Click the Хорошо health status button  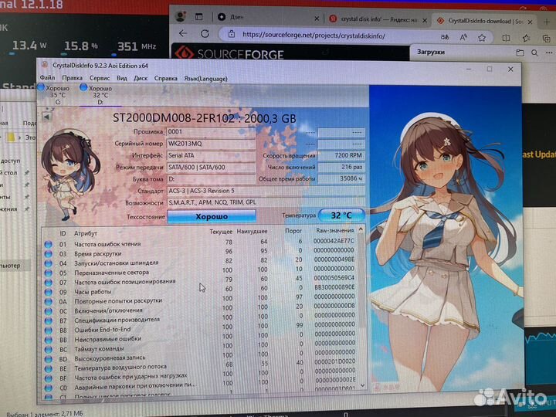click(211, 215)
